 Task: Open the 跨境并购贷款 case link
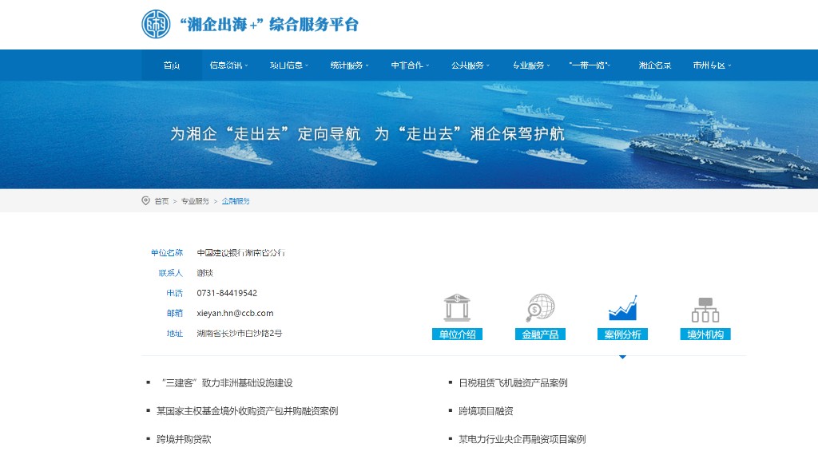pyautogui.click(x=184, y=439)
